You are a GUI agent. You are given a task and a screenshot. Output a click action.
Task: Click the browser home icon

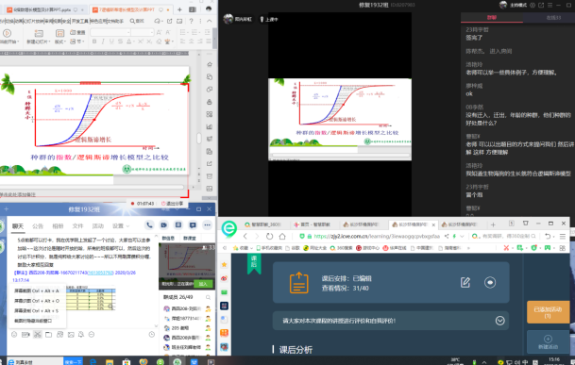pos(282,236)
